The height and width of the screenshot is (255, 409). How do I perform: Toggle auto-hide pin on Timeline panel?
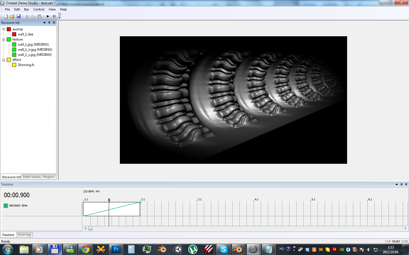pos(401,184)
